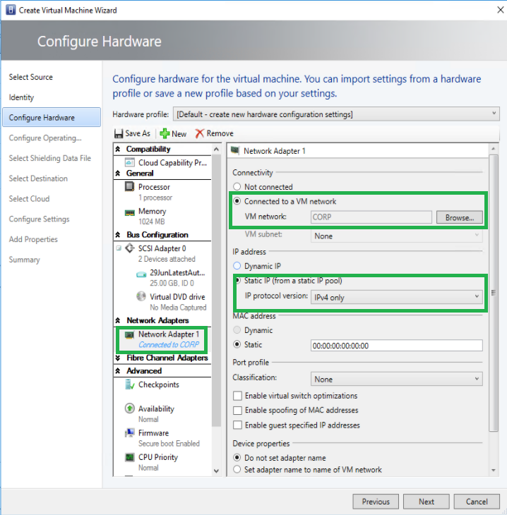Go to the Configure Operating step
The height and width of the screenshot is (515, 507).
pos(45,138)
